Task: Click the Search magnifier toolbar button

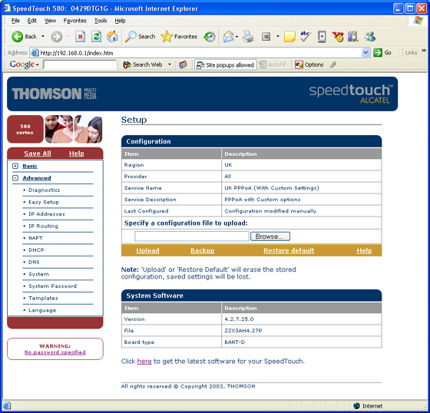Action: pyautogui.click(x=140, y=37)
